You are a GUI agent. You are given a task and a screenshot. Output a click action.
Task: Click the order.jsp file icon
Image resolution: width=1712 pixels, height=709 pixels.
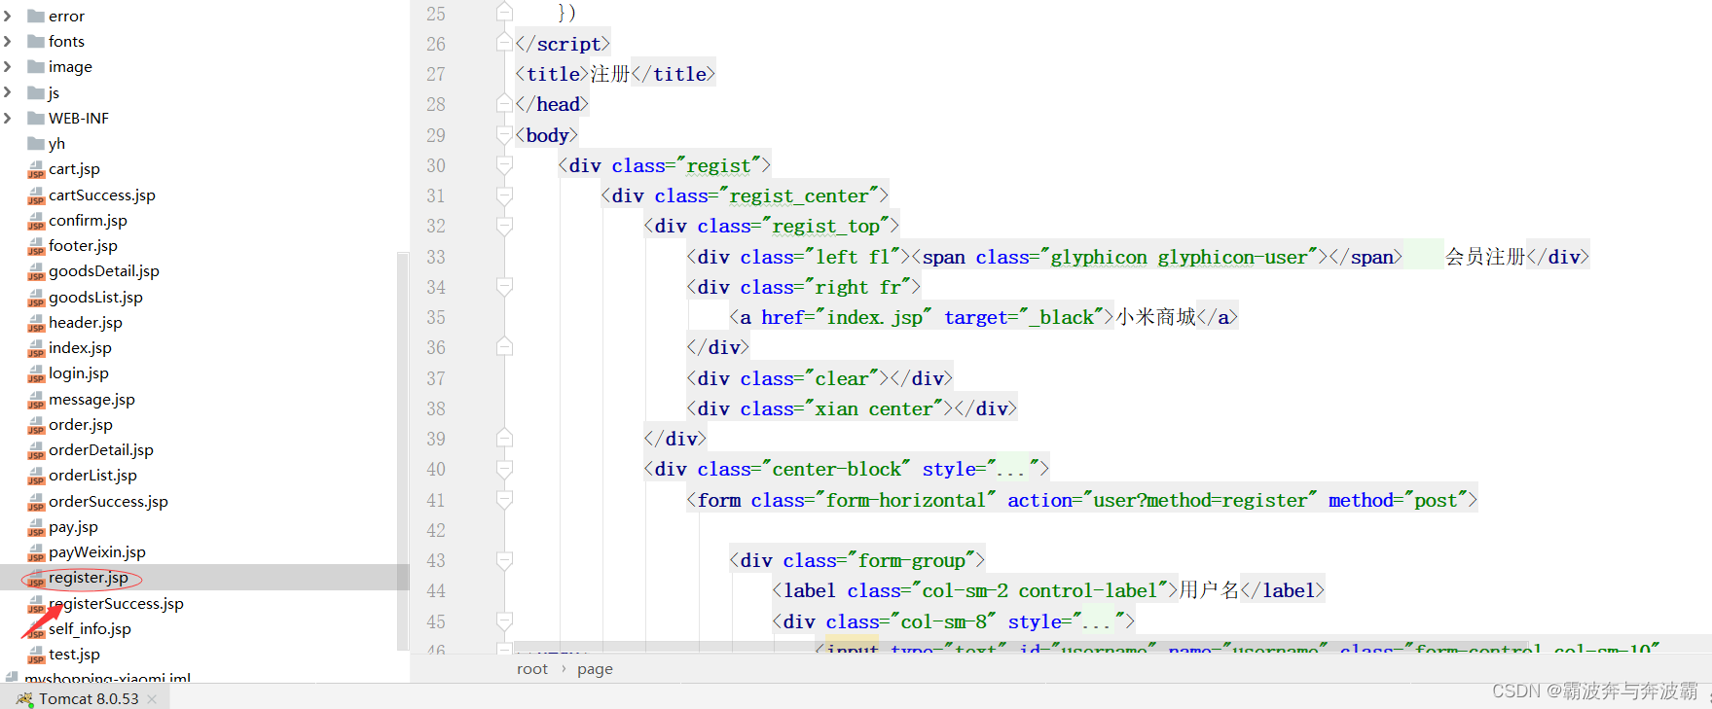click(x=36, y=425)
